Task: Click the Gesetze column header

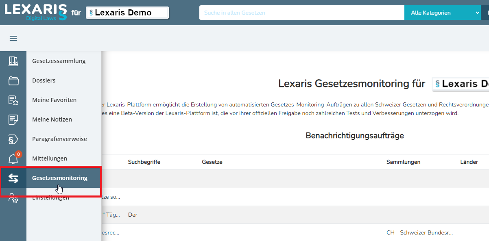Action: (212, 162)
